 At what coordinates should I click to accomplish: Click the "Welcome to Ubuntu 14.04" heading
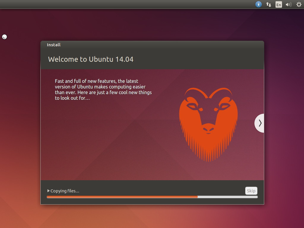tap(91, 59)
